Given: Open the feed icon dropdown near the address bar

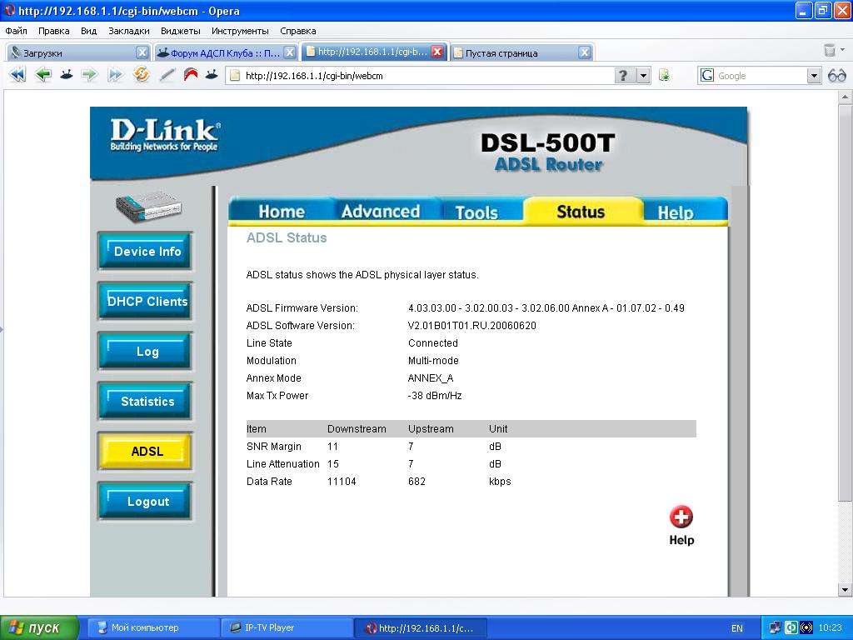Looking at the screenshot, I should click(x=664, y=76).
